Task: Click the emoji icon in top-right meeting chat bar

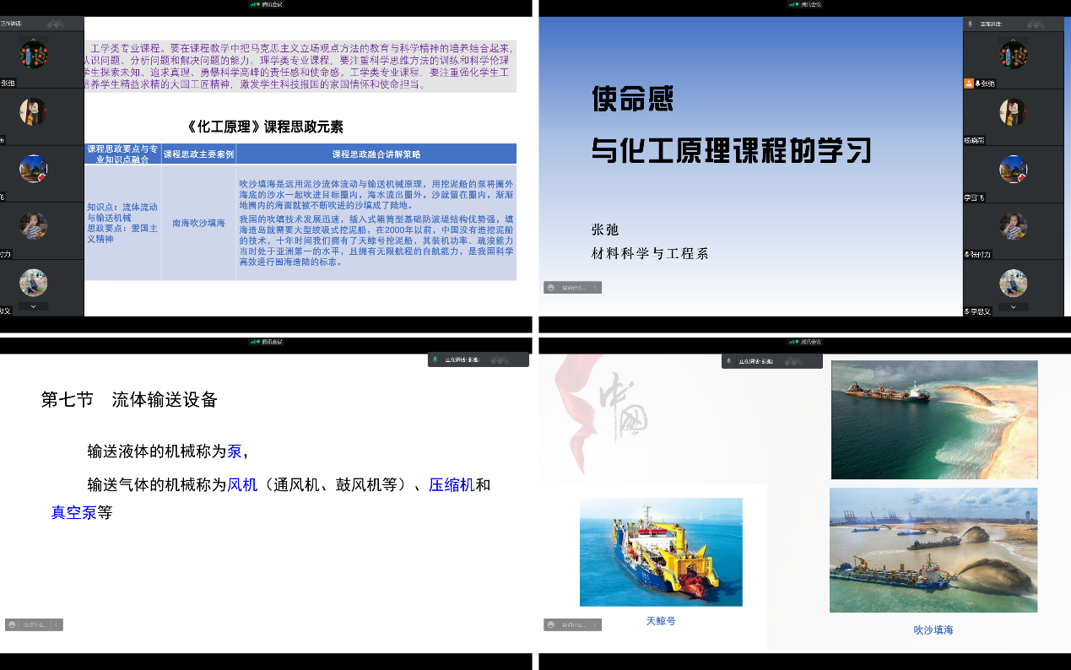Action: coord(551,288)
